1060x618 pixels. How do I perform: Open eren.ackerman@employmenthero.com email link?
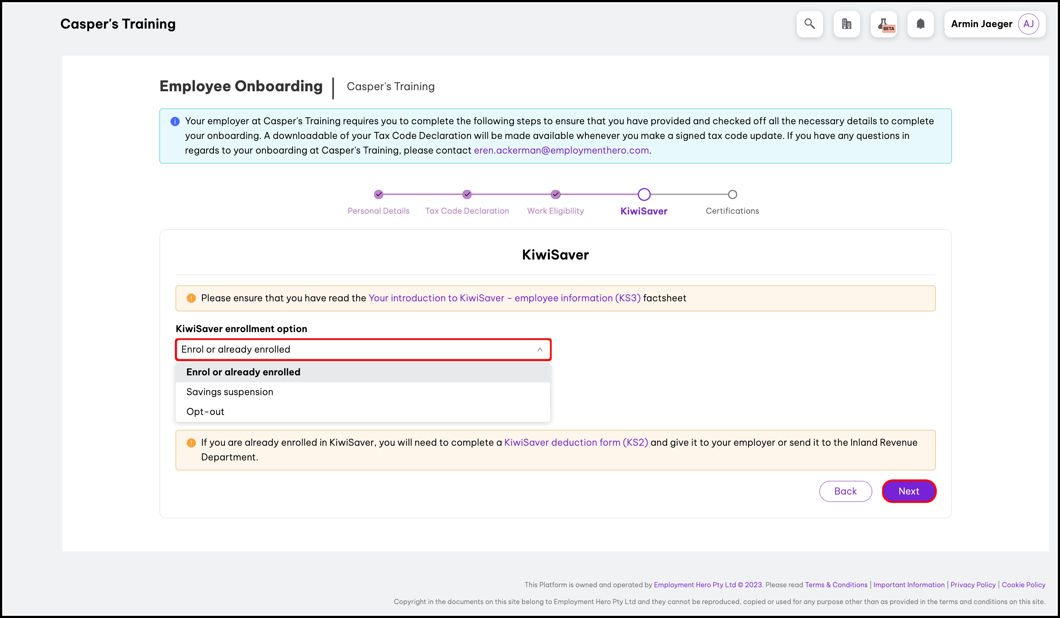(x=561, y=150)
